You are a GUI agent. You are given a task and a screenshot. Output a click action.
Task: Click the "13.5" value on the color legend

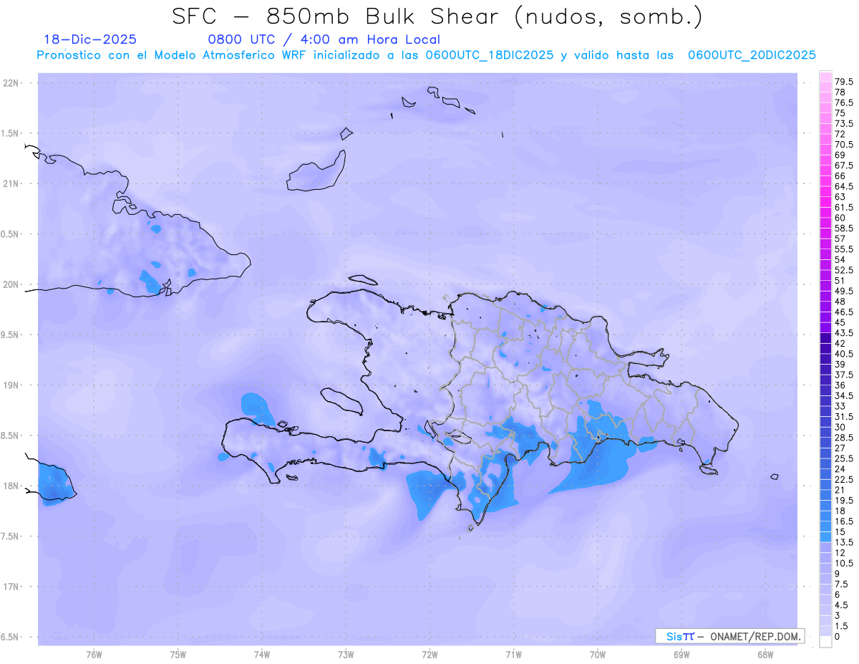point(843,542)
